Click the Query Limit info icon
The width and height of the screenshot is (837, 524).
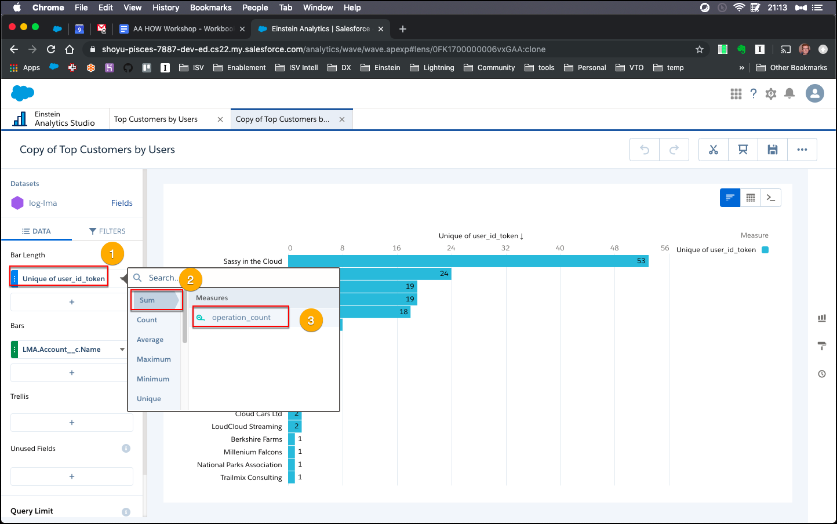pos(126,512)
